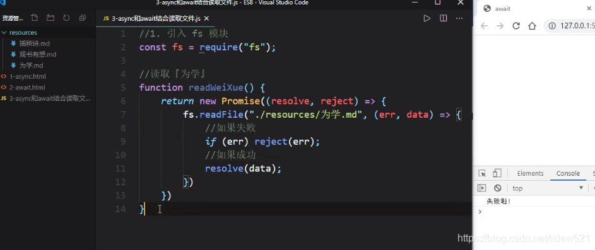Refresh the explorer file tree
Screen dimensions: 595x250
66,18
